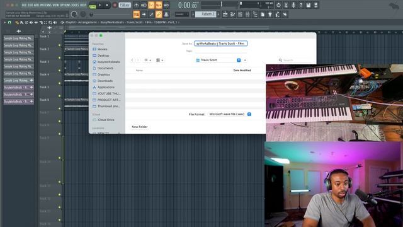
Task: Click the save floppy disk icon
Action: point(308,5)
